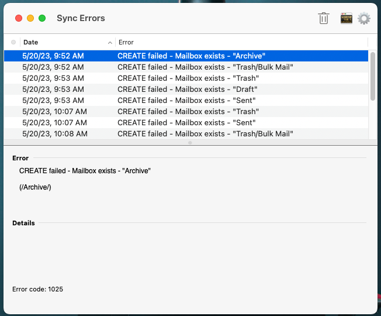Select the 9:52 AM "Archive" error row
Viewport: 381px width, 316px height.
[x=186, y=56]
